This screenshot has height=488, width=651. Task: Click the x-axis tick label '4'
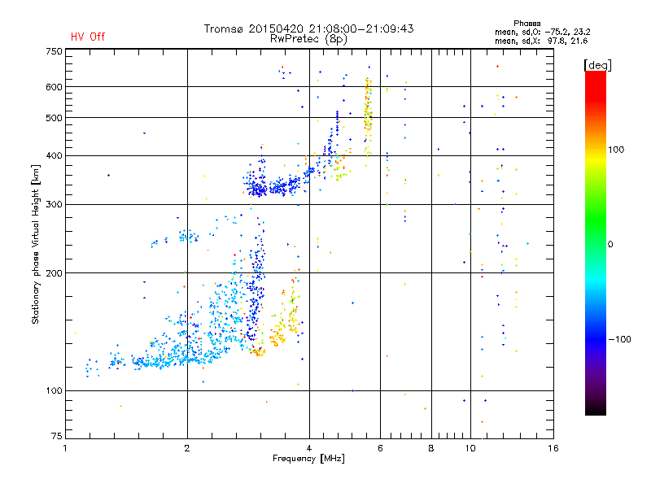[x=309, y=448]
